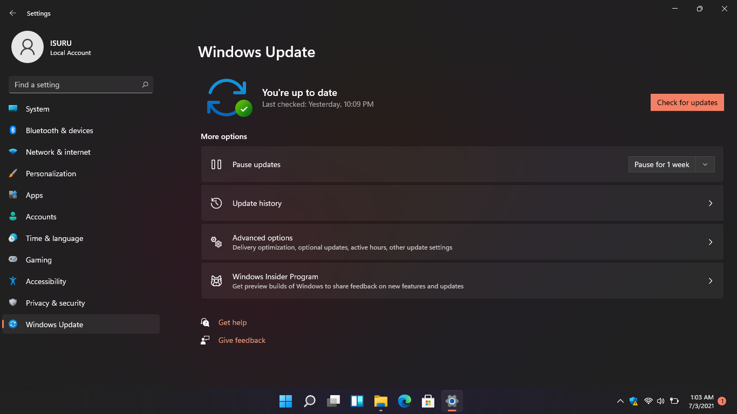Click the Give feedback person icon
The height and width of the screenshot is (414, 737).
coord(205,340)
